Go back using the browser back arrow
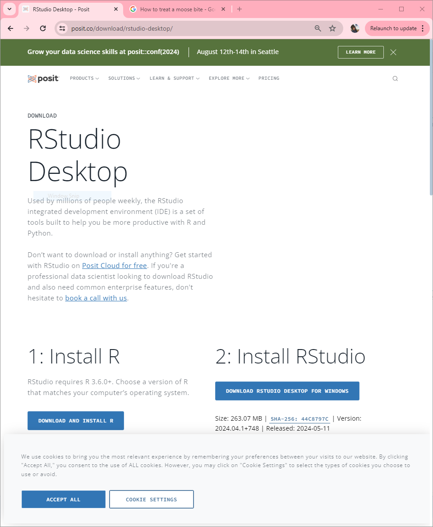Image resolution: width=433 pixels, height=527 pixels. pyautogui.click(x=10, y=28)
